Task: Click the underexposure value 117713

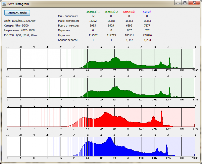Action: [111, 35]
